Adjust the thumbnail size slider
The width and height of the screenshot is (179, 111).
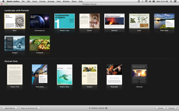pos(98,108)
